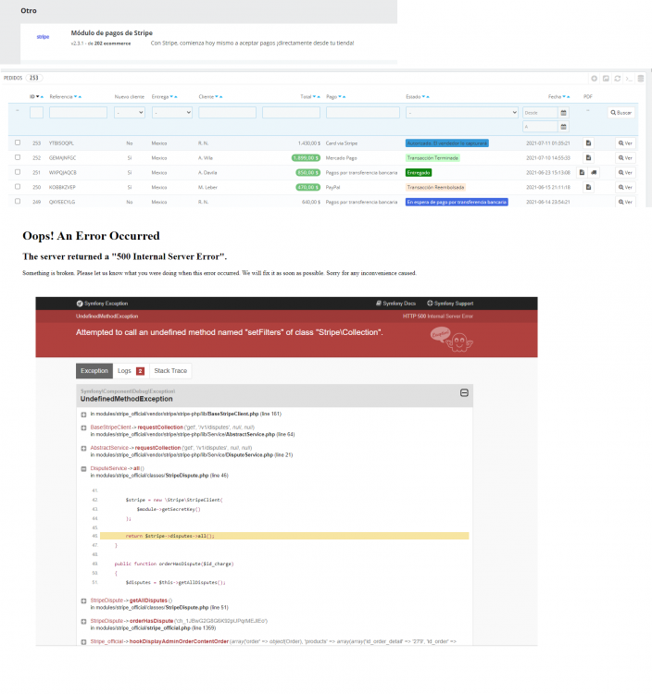652x694 pixels.
Task: Click highlighted code line 46
Action: pos(284,536)
